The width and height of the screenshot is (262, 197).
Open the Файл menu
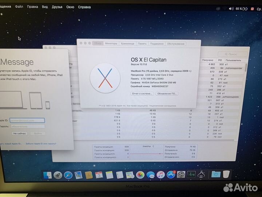(x=19, y=7)
